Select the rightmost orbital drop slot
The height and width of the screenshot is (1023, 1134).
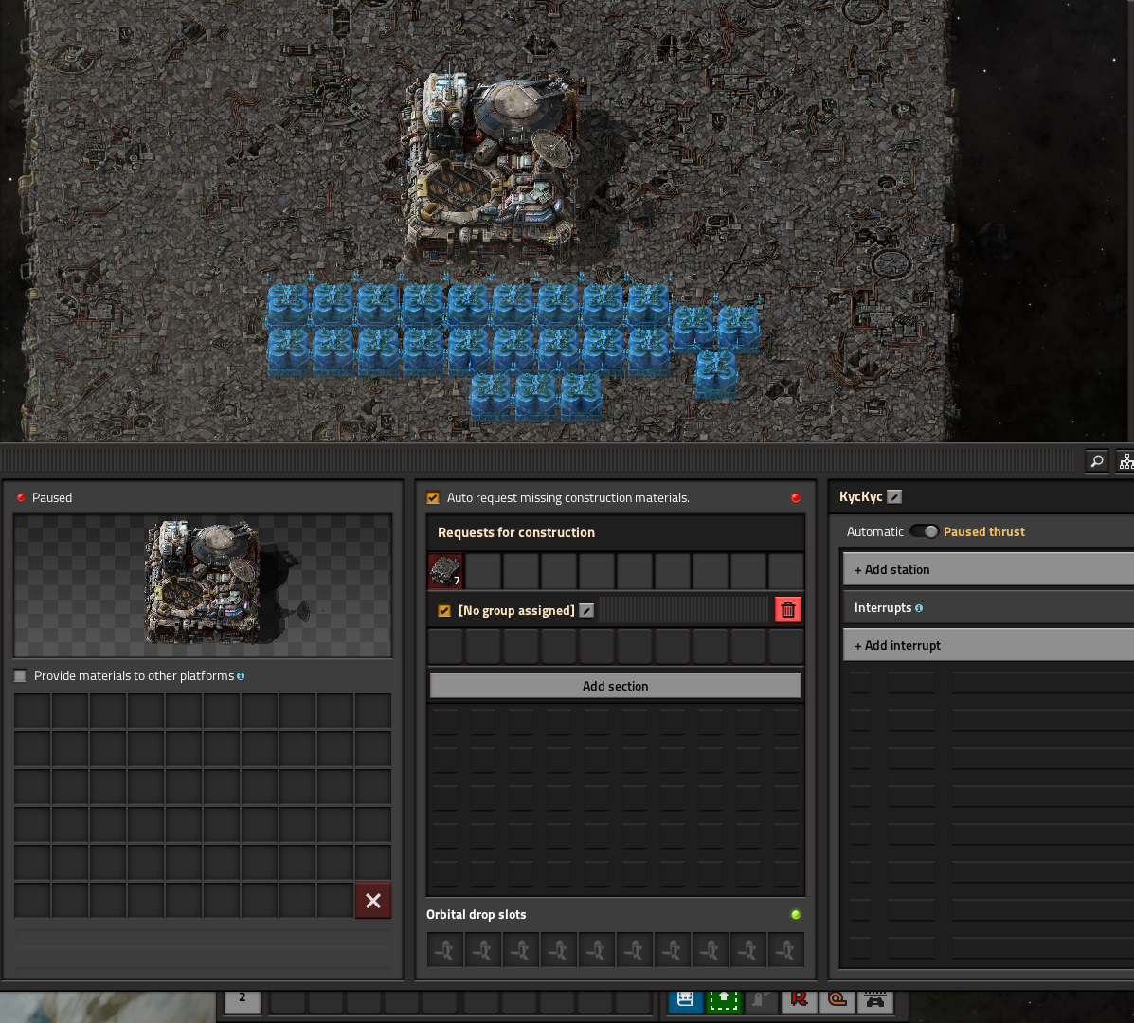tap(785, 950)
